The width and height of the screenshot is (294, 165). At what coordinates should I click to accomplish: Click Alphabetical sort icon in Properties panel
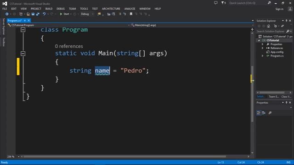point(264,113)
